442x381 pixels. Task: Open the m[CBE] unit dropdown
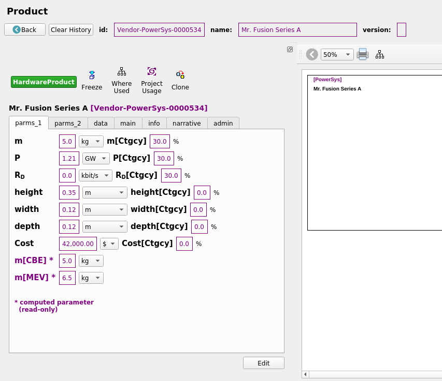(91, 261)
